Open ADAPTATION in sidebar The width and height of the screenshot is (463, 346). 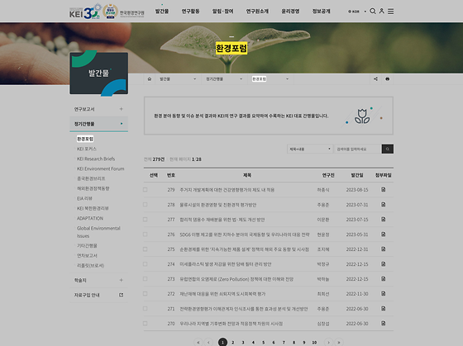tap(90, 218)
